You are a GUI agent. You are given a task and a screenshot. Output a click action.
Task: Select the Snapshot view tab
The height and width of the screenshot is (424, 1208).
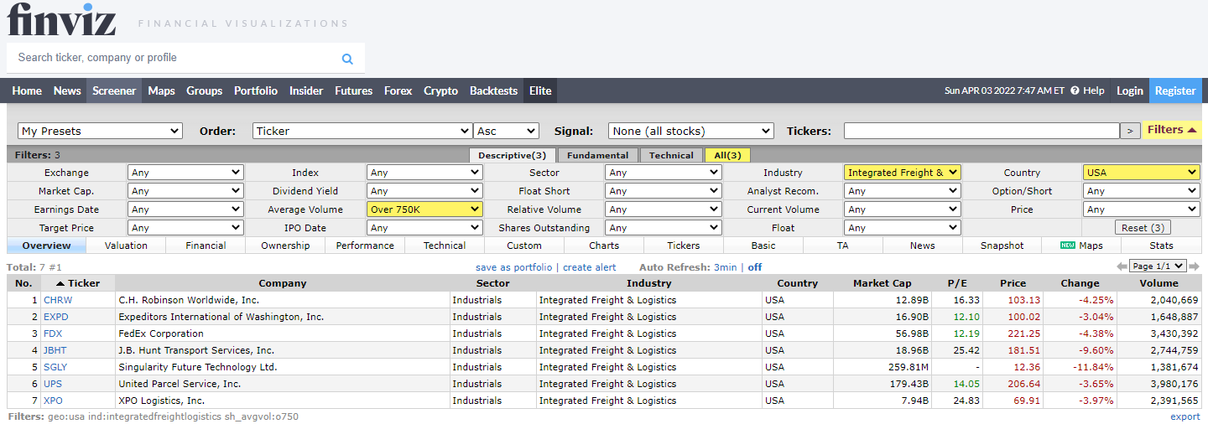pos(1002,246)
